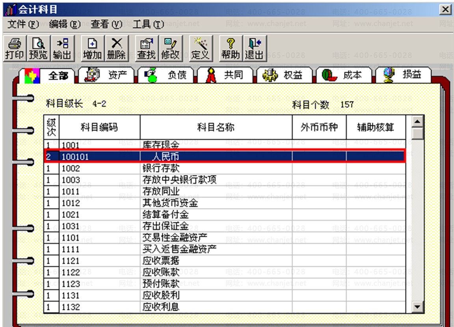Switch to the 资产 tab
Screen dimensions: 454x327
pyautogui.click(x=106, y=76)
